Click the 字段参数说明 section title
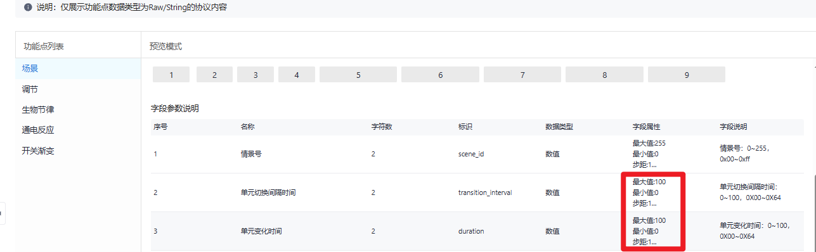 [x=174, y=108]
